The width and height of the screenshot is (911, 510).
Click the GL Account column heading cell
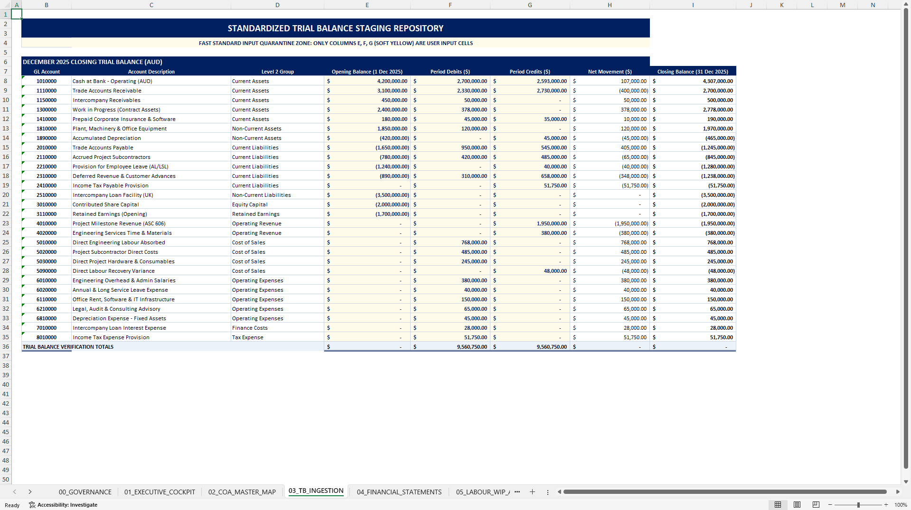tap(47, 72)
